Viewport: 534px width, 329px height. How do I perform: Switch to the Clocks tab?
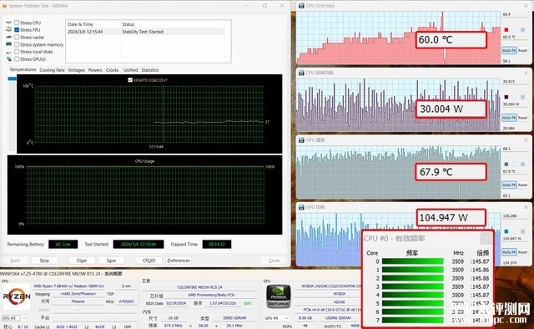[x=112, y=70]
